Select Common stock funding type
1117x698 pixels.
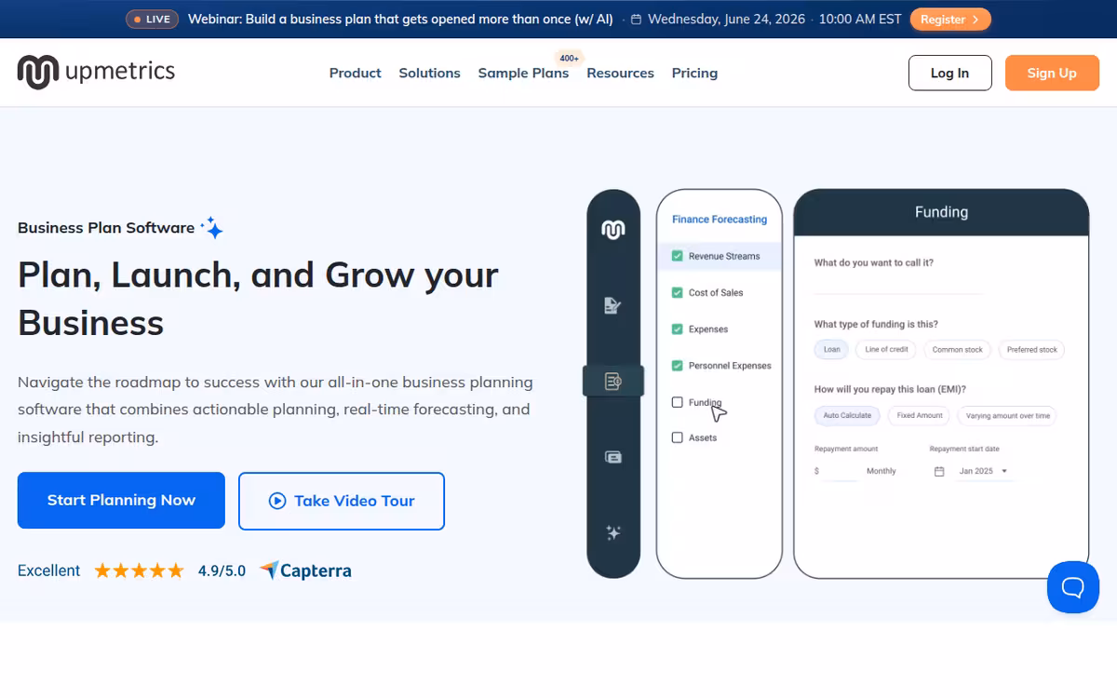[957, 350]
